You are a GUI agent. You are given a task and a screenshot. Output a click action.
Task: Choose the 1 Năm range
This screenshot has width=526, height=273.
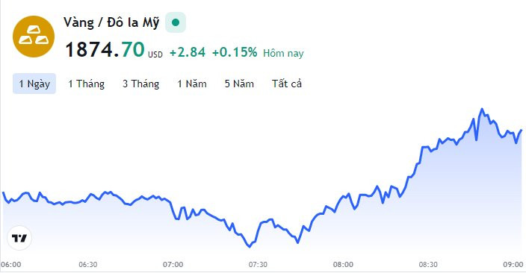pyautogui.click(x=192, y=84)
